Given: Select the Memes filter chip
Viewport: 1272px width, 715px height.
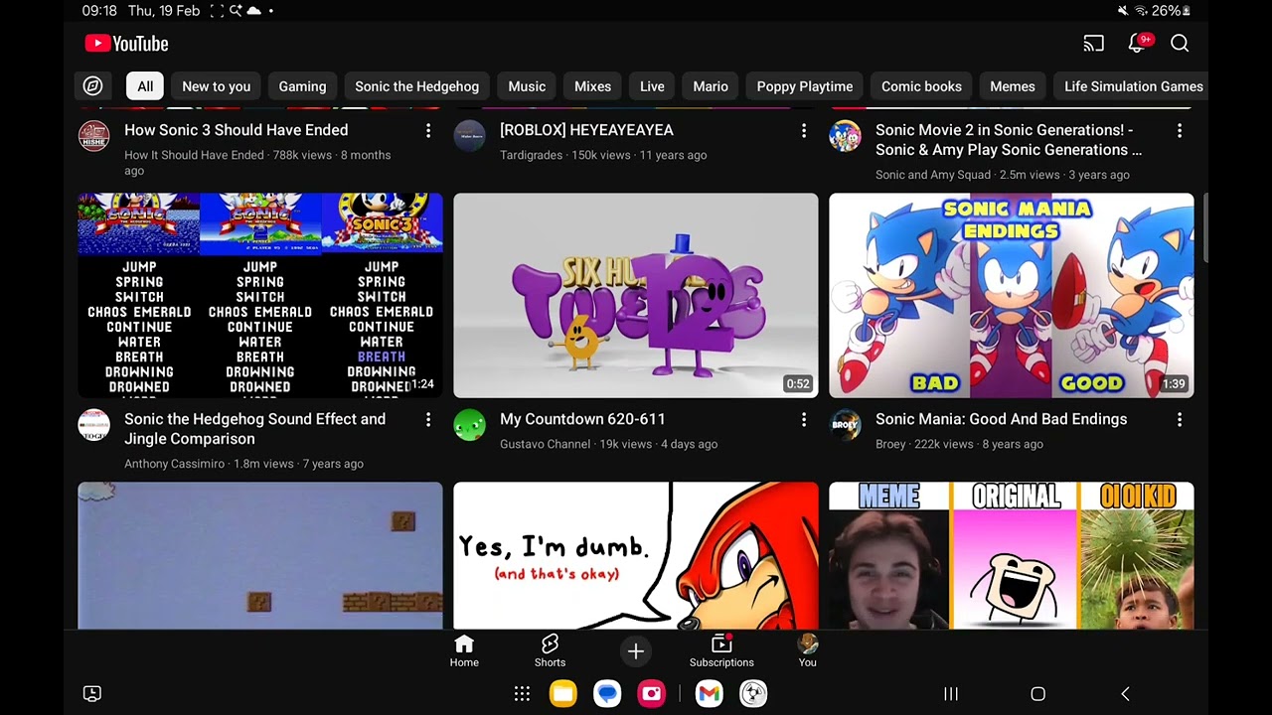Looking at the screenshot, I should pos(1013,86).
